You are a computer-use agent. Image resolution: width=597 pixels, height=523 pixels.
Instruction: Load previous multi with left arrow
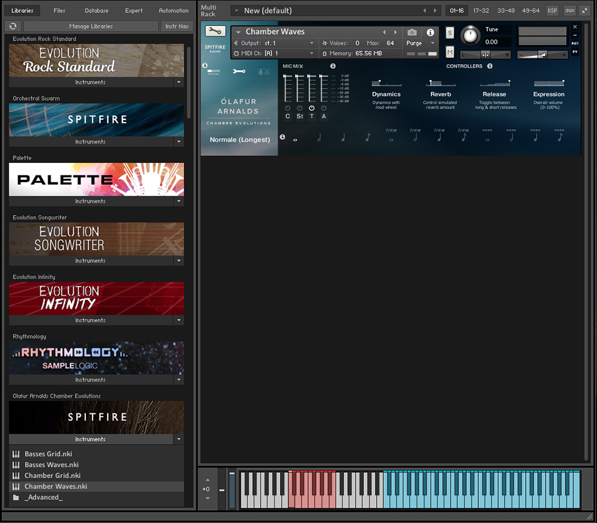click(424, 11)
